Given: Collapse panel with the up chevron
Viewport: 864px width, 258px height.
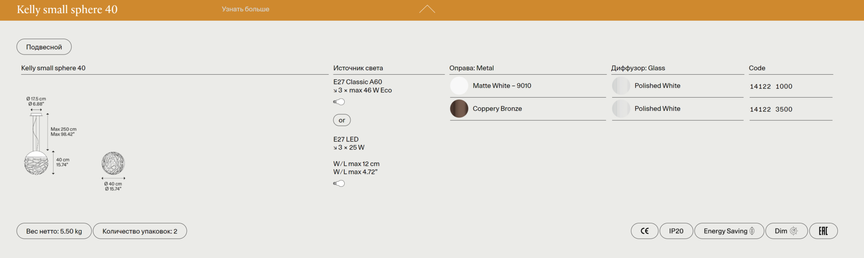Looking at the screenshot, I should coord(427,9).
